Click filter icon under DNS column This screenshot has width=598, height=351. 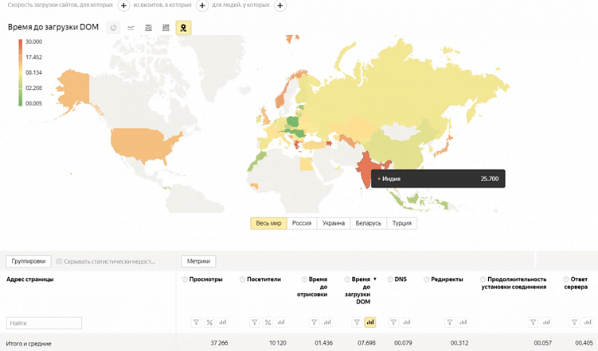coord(394,322)
